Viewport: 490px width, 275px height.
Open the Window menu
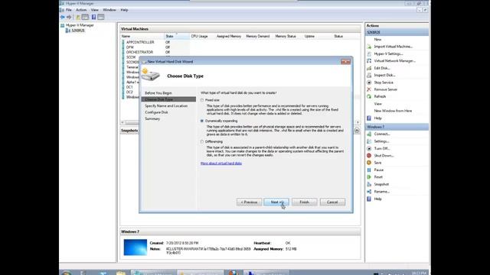tap(109, 10)
